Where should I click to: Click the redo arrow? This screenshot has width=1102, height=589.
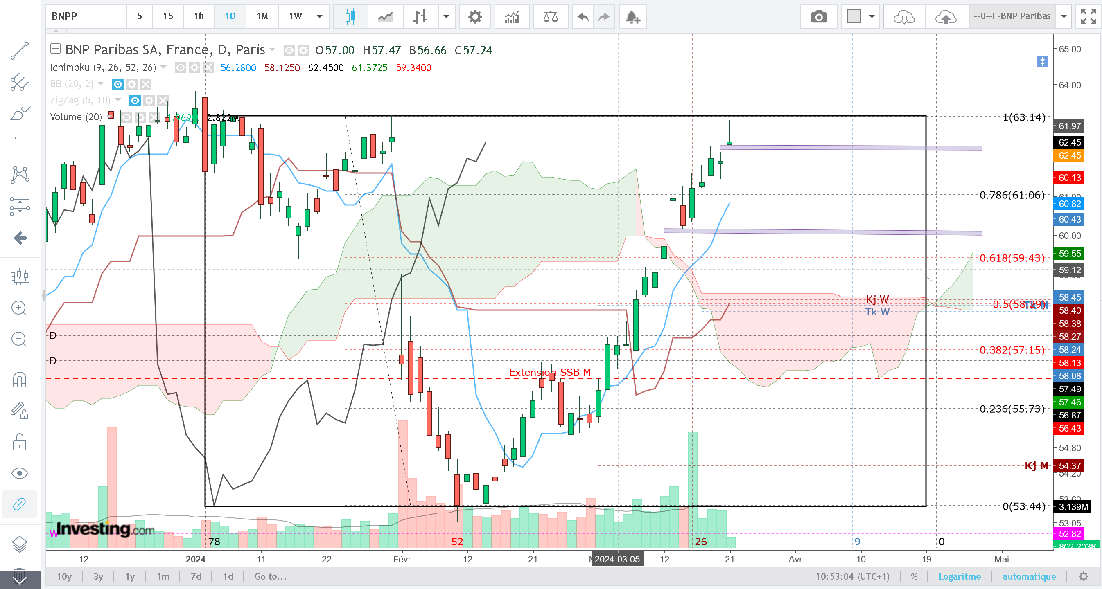coord(604,17)
